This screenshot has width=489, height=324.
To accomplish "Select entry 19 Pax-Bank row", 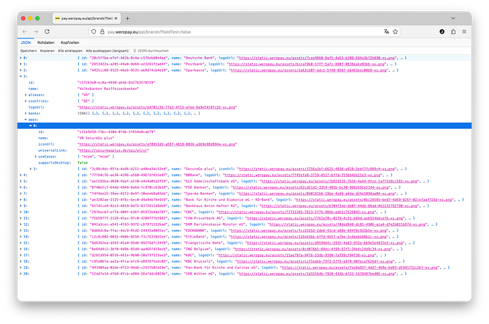I will coord(245,268).
